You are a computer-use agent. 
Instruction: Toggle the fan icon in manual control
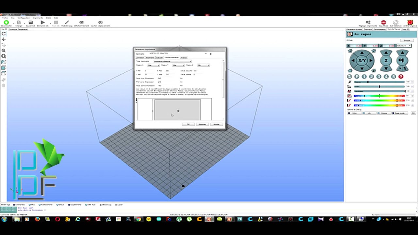tap(349, 91)
